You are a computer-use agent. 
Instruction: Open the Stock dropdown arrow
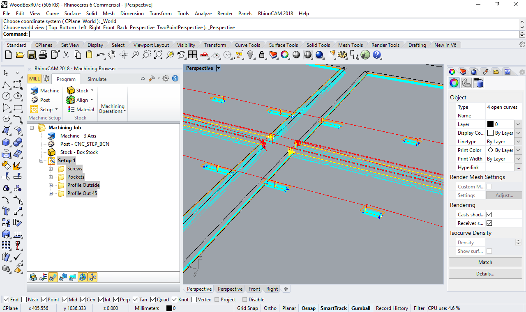pos(92,90)
